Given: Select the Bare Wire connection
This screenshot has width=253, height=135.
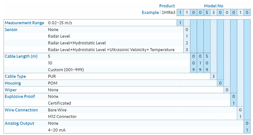Looking at the screenshot, I should [x=57, y=110].
